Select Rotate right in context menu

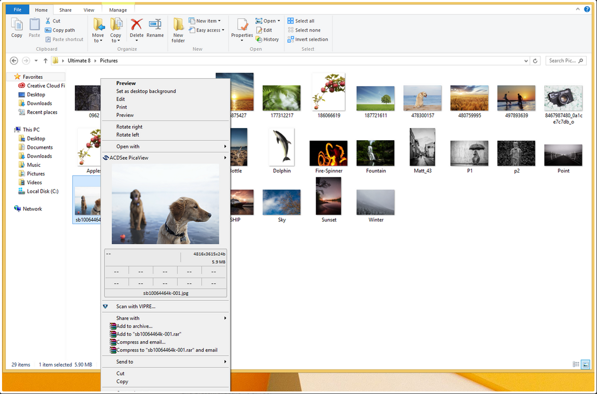click(x=129, y=127)
